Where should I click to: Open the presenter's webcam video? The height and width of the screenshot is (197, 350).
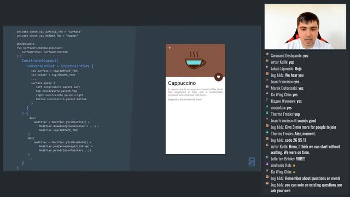tap(305, 27)
